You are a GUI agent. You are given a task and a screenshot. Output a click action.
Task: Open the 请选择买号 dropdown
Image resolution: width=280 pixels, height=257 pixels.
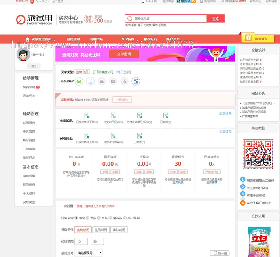89,253
